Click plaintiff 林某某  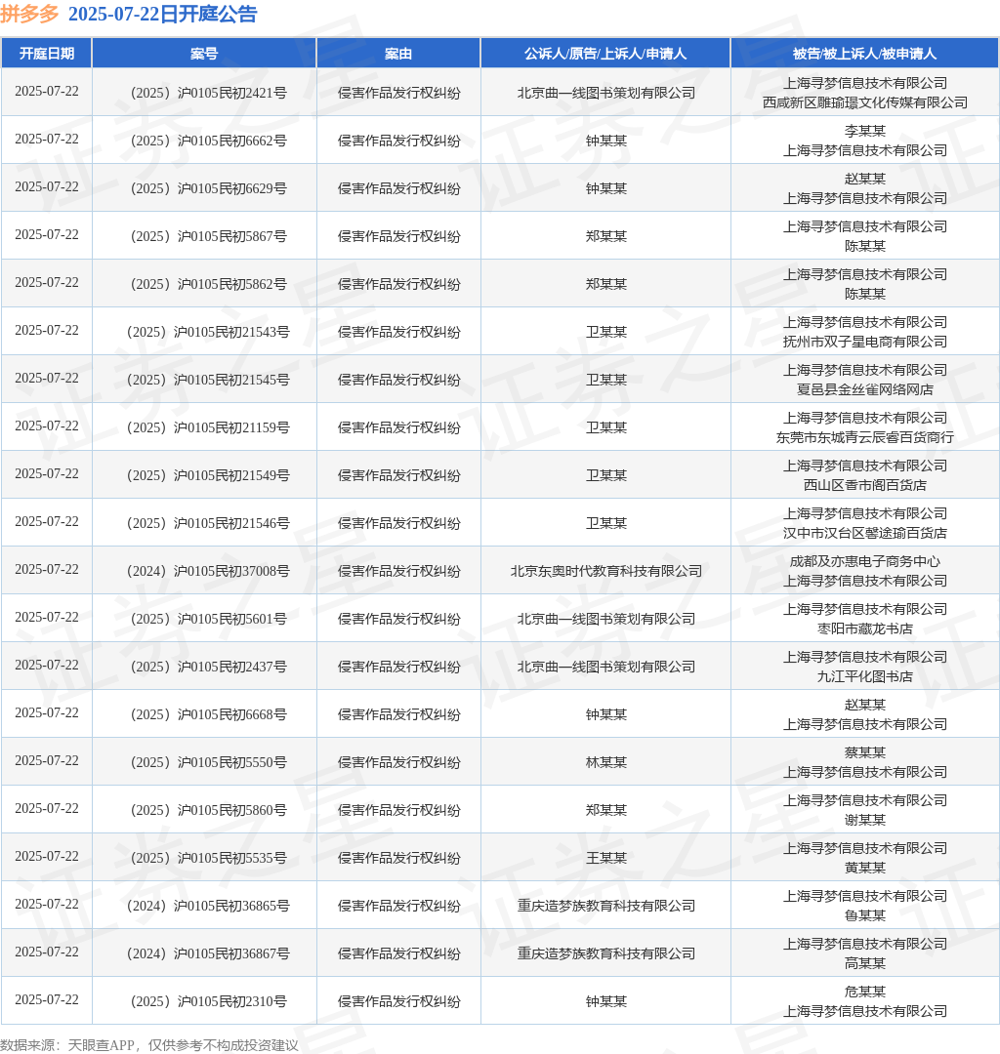coord(605,761)
